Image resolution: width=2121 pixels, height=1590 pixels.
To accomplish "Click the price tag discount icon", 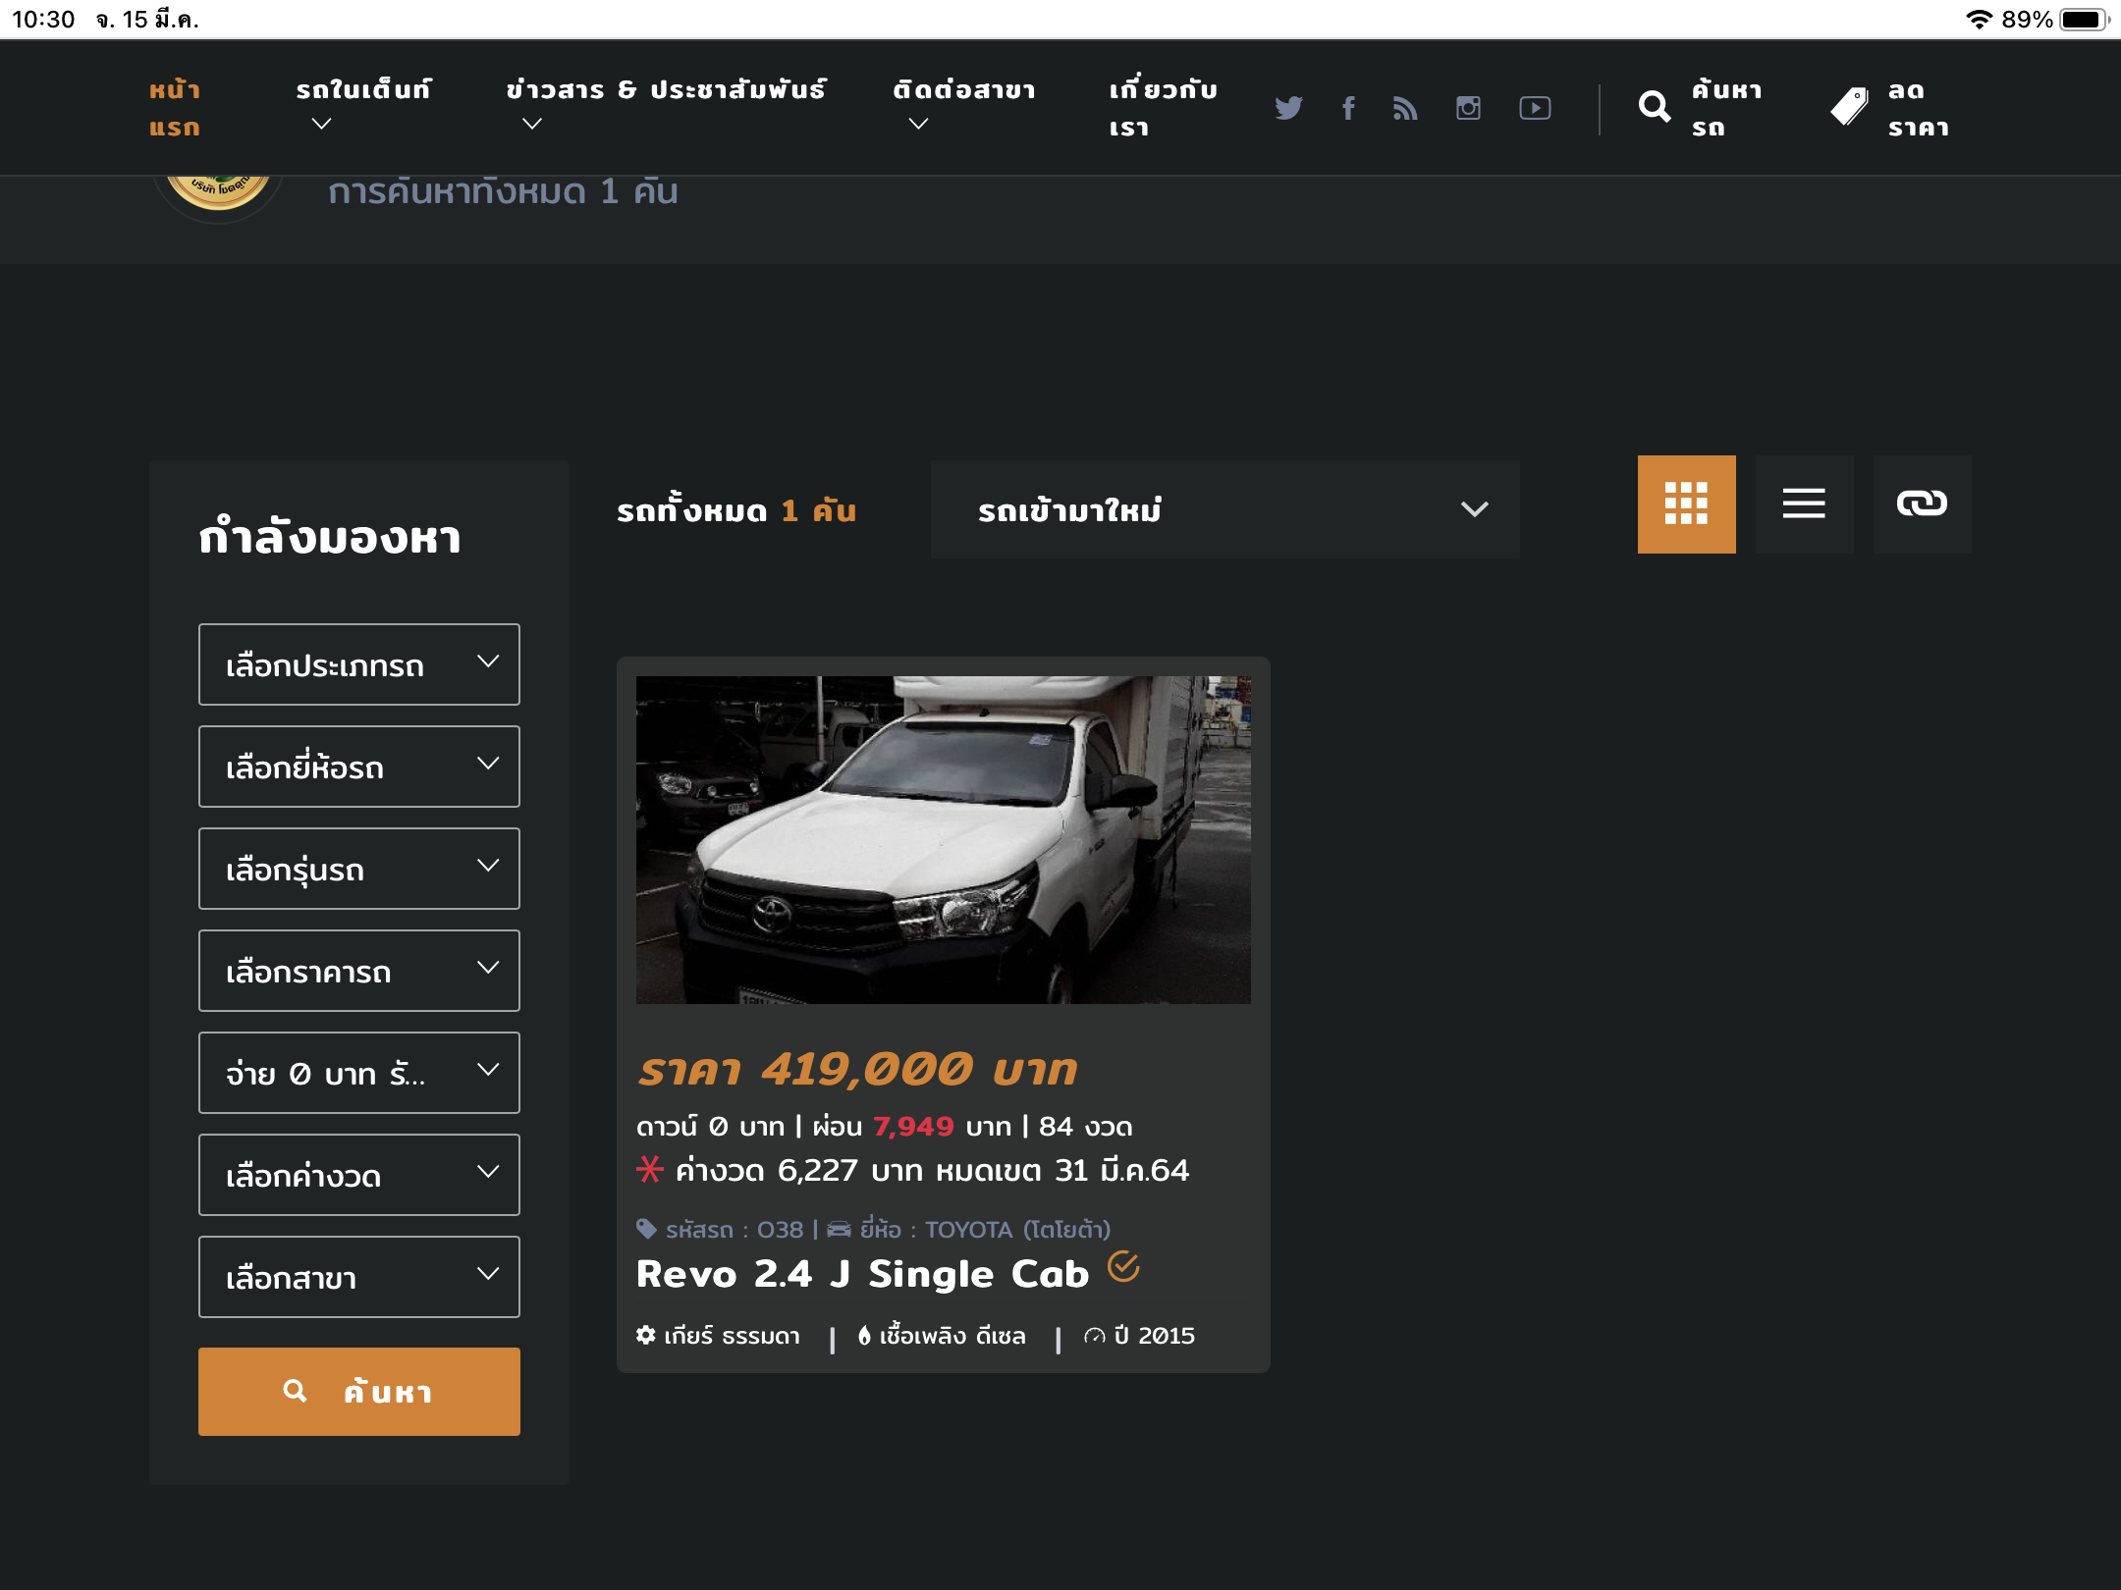I will (1849, 107).
